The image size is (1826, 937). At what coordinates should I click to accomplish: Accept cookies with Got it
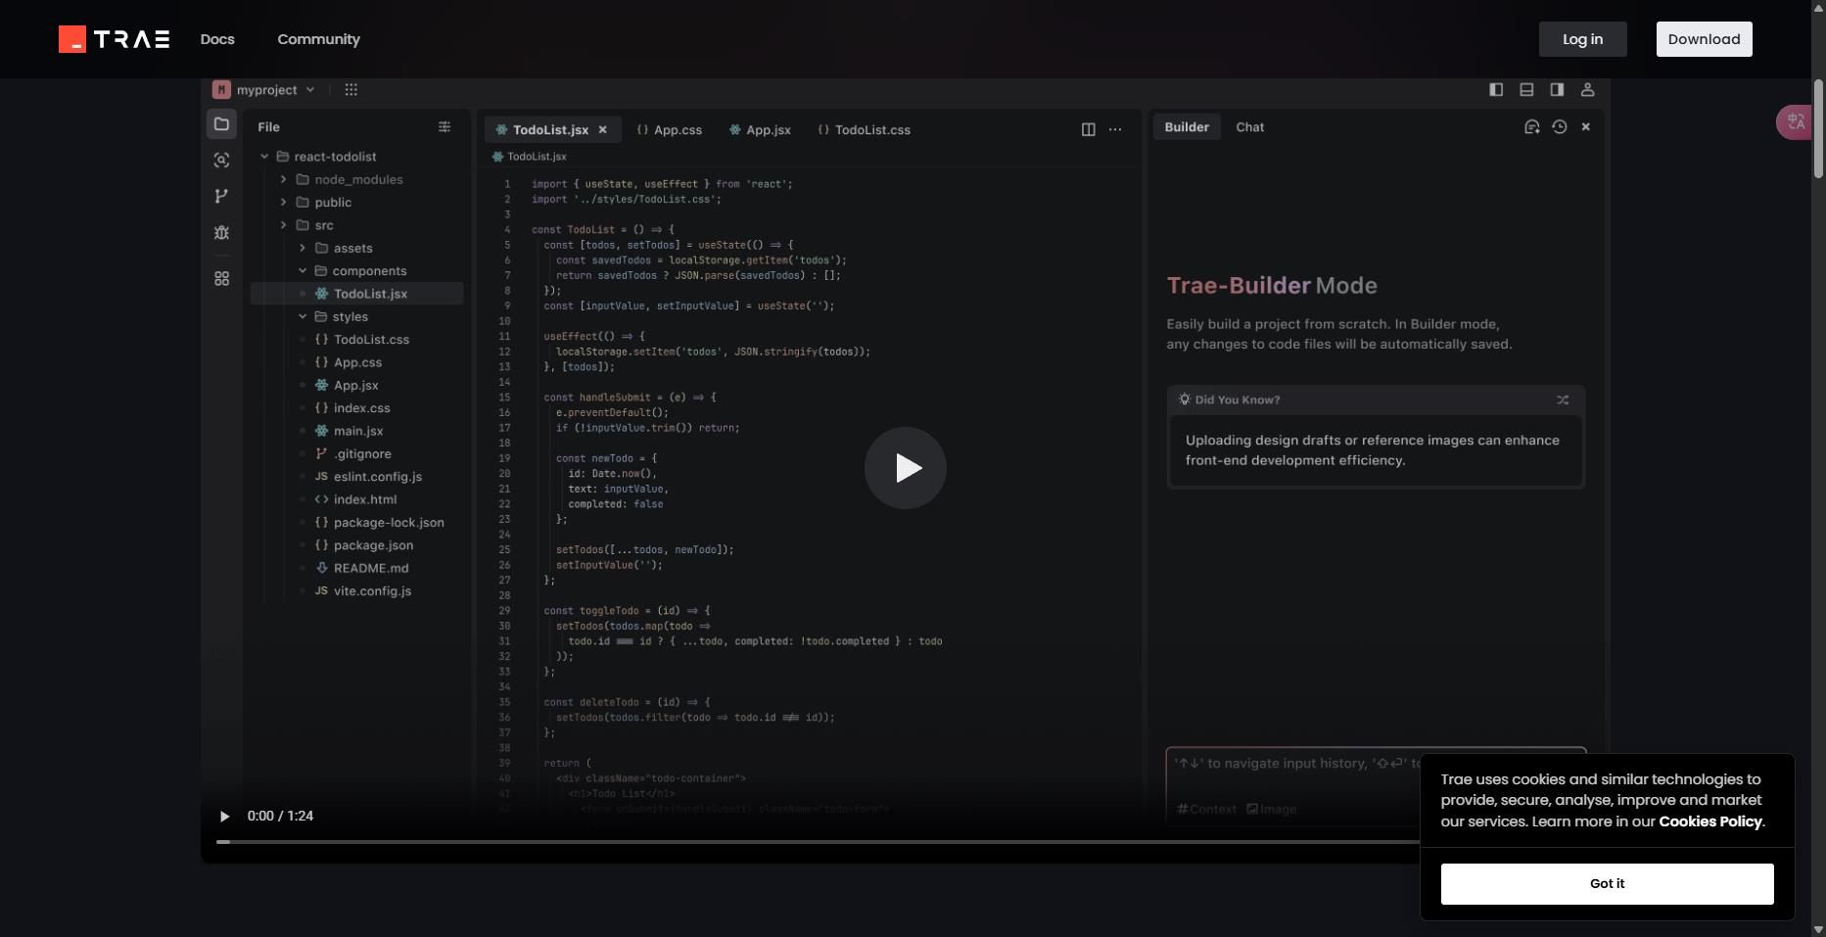1607,883
